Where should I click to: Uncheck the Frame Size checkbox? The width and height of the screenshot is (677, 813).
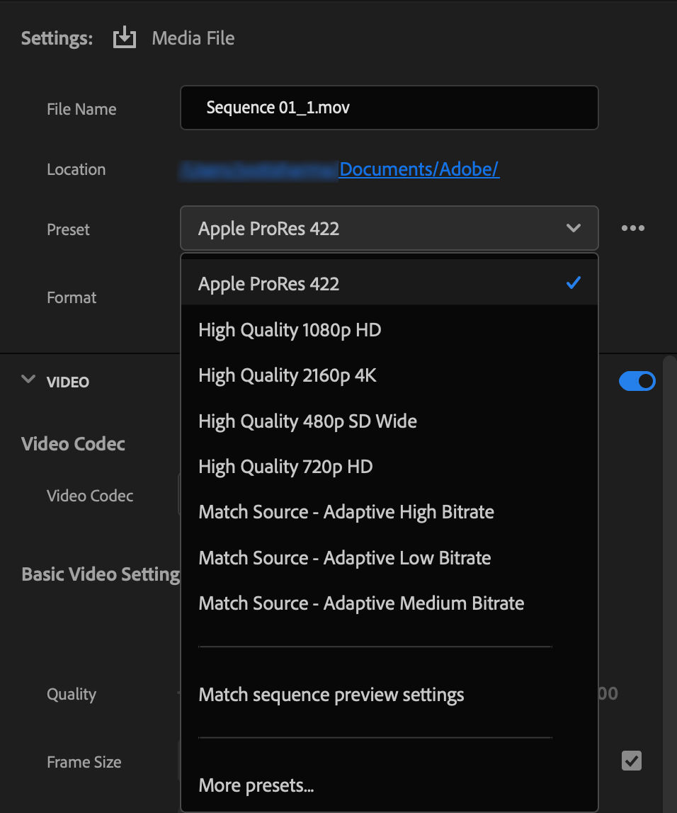[x=630, y=761]
